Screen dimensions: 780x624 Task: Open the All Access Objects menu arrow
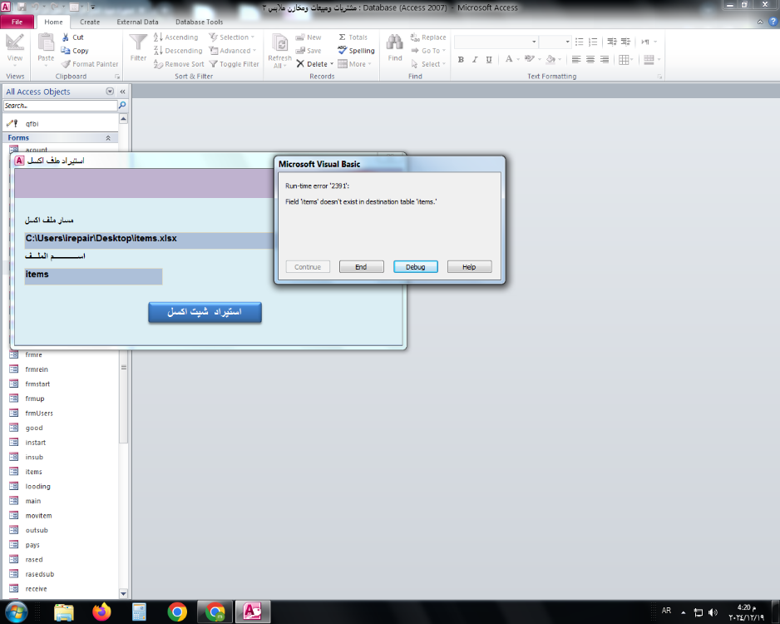[x=110, y=92]
